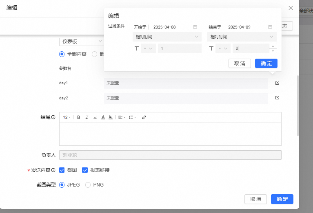Select JPEG screenshot type
Viewport: 313px width, 213px height.
pyautogui.click(x=62, y=185)
